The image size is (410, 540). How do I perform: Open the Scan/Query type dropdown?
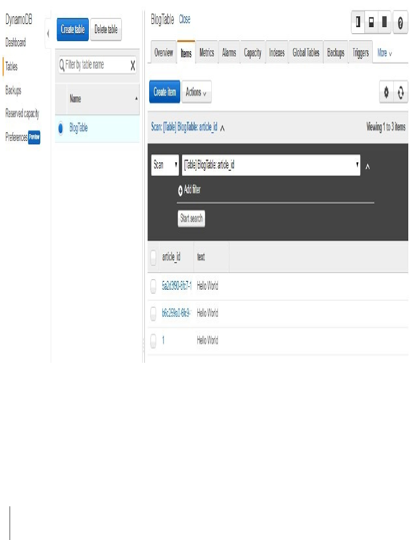[165, 165]
